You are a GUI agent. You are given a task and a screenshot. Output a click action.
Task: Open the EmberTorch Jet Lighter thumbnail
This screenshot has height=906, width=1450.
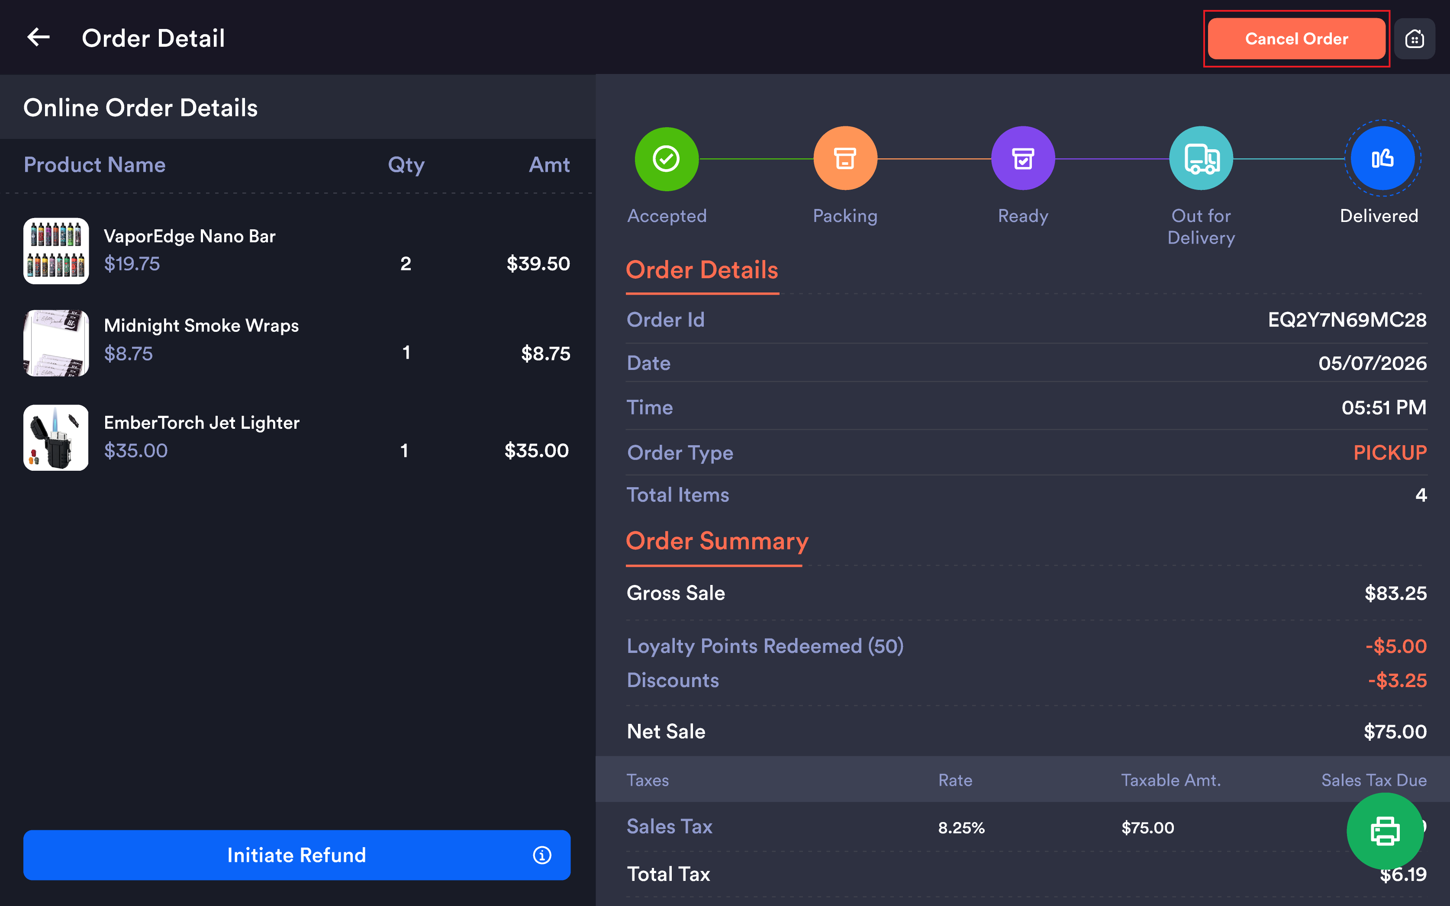click(x=56, y=437)
